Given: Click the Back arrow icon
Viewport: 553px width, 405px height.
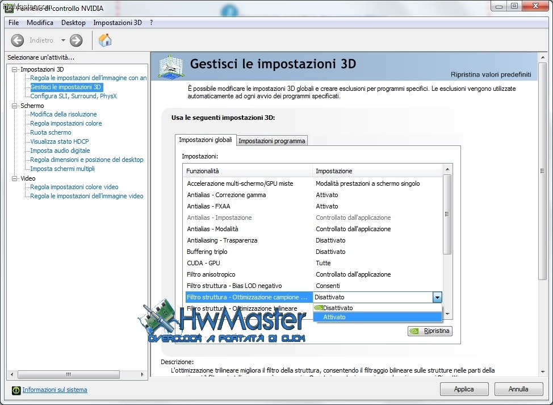Looking at the screenshot, I should pos(17,40).
